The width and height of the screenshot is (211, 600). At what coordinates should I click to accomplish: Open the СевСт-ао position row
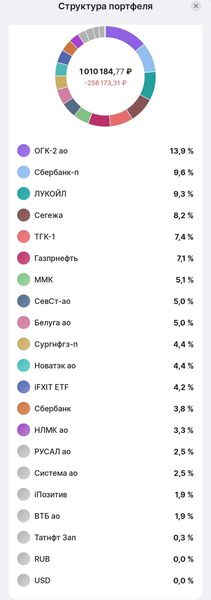coord(105,301)
